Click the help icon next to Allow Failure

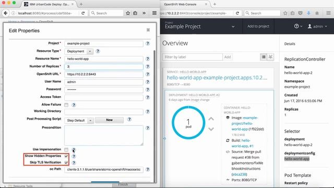[x=74, y=105]
